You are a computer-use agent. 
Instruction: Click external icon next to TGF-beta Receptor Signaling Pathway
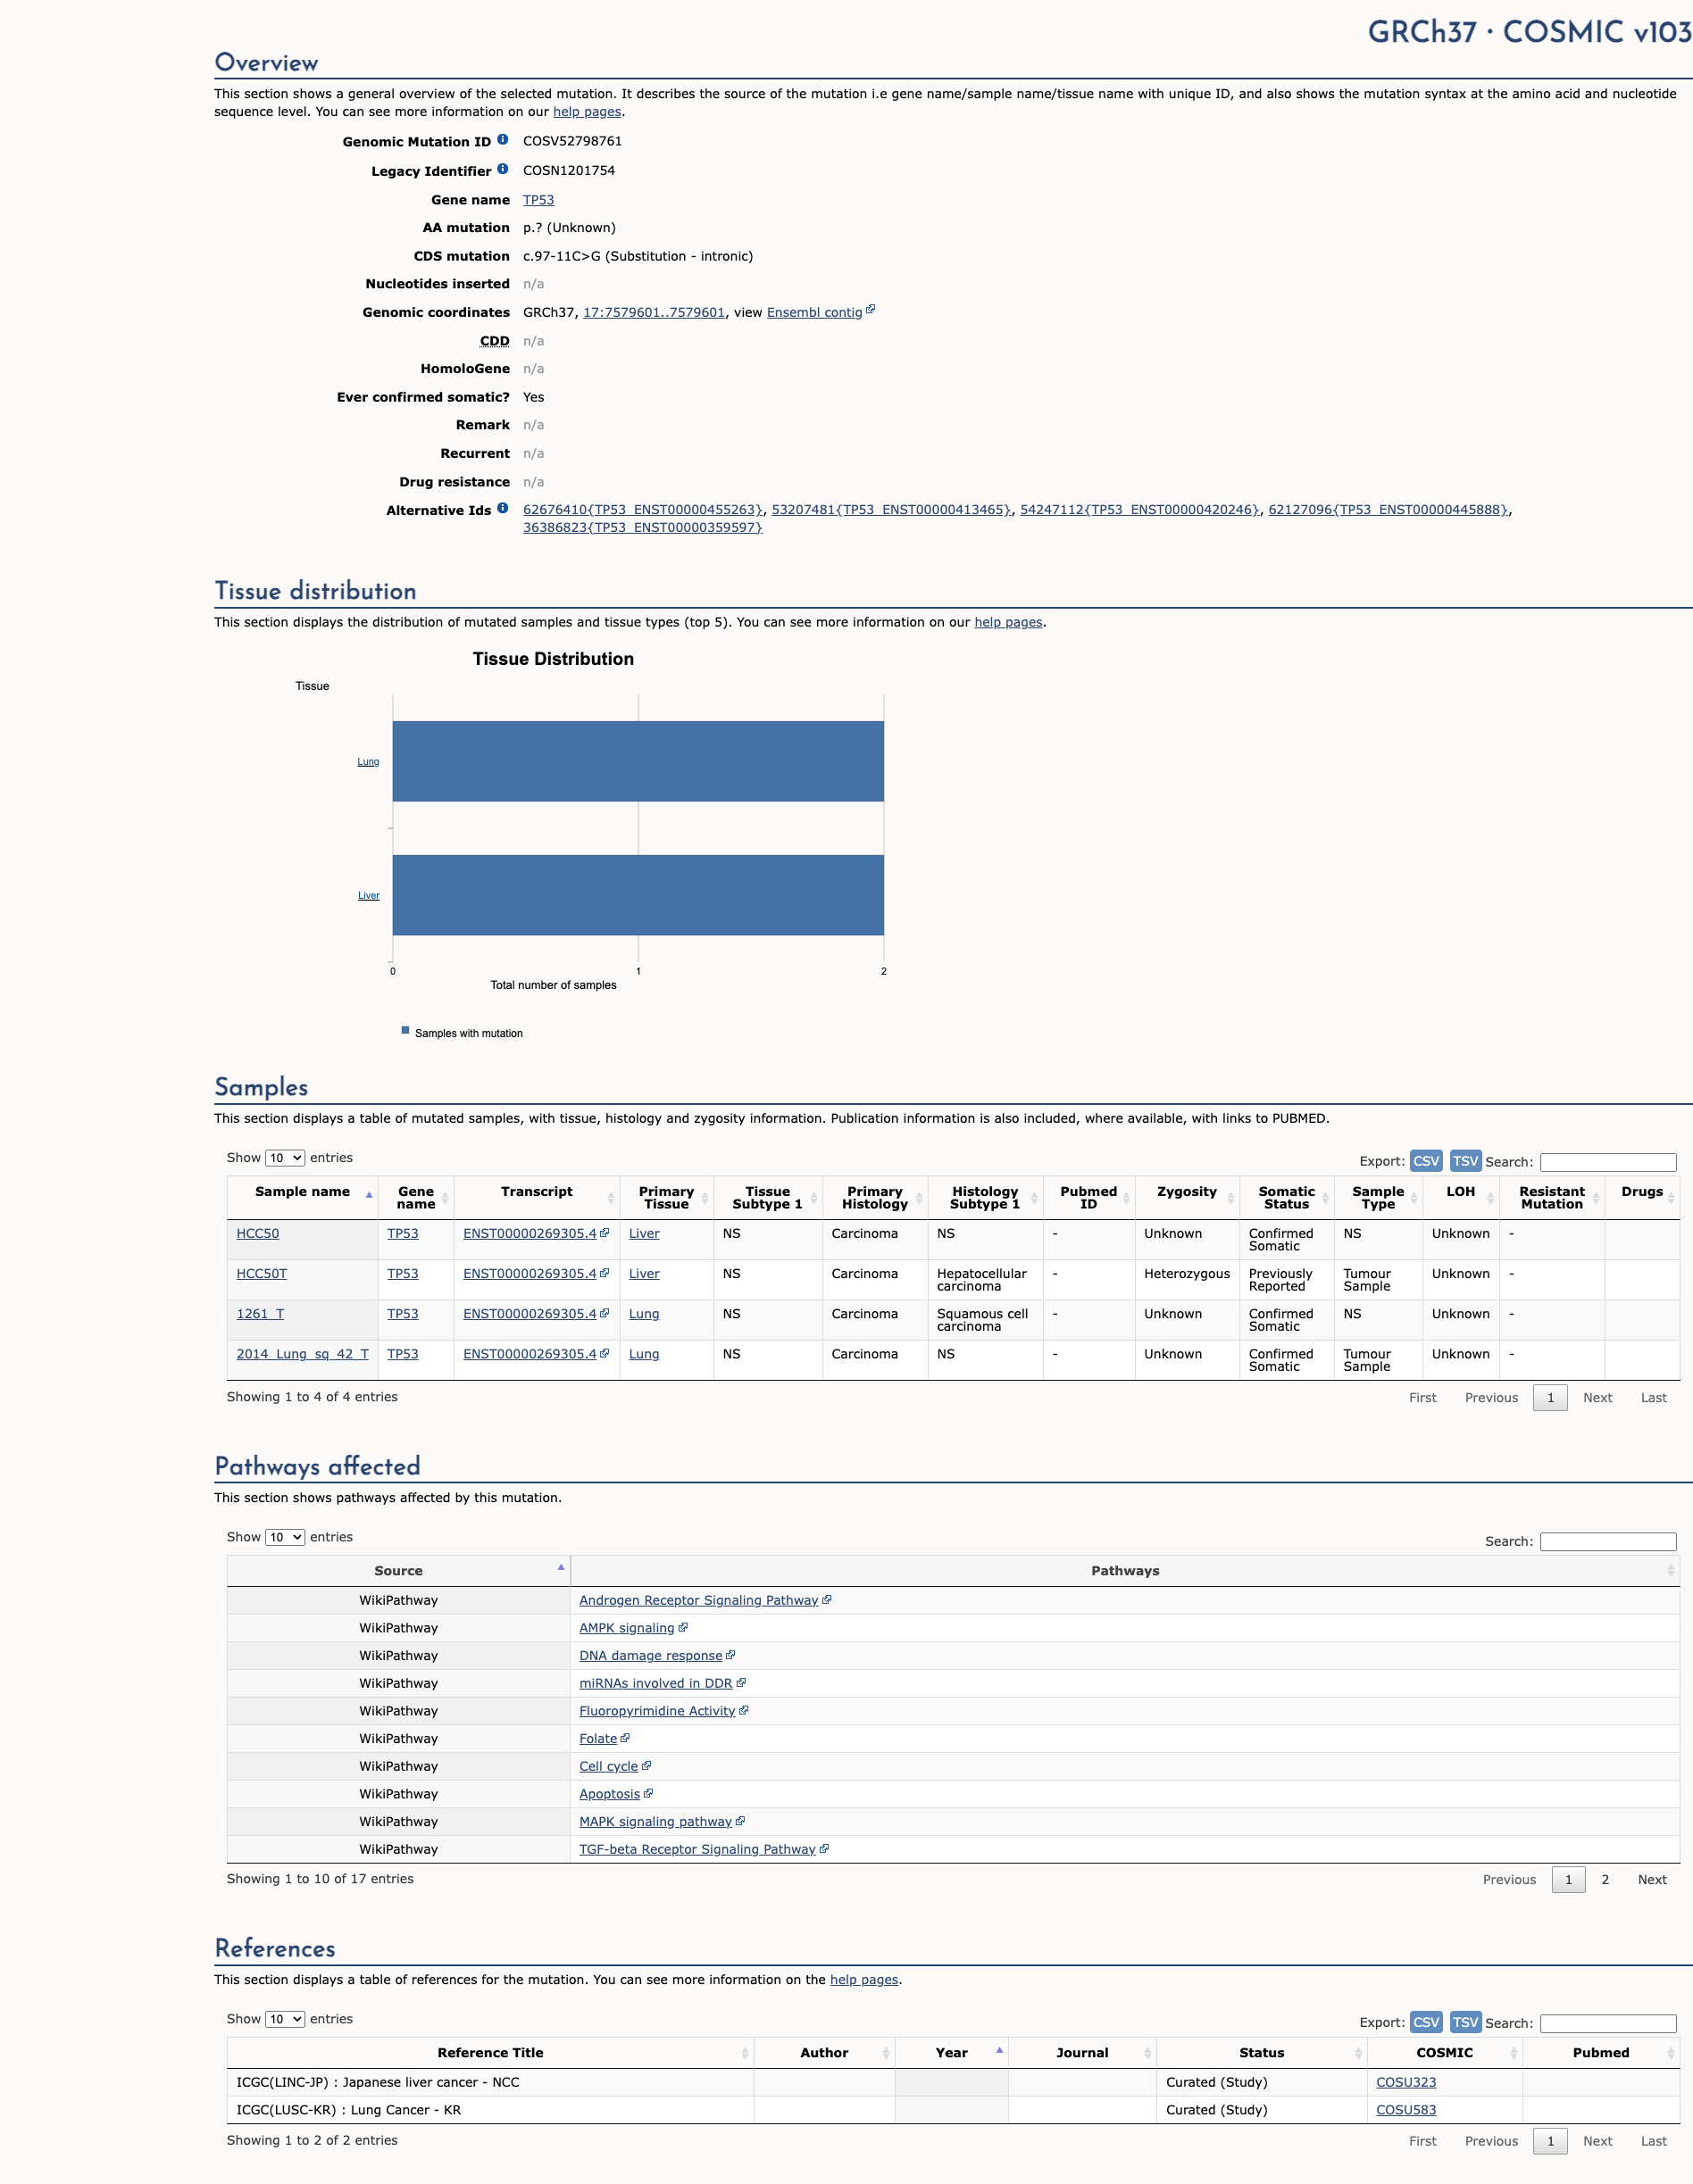824,1849
